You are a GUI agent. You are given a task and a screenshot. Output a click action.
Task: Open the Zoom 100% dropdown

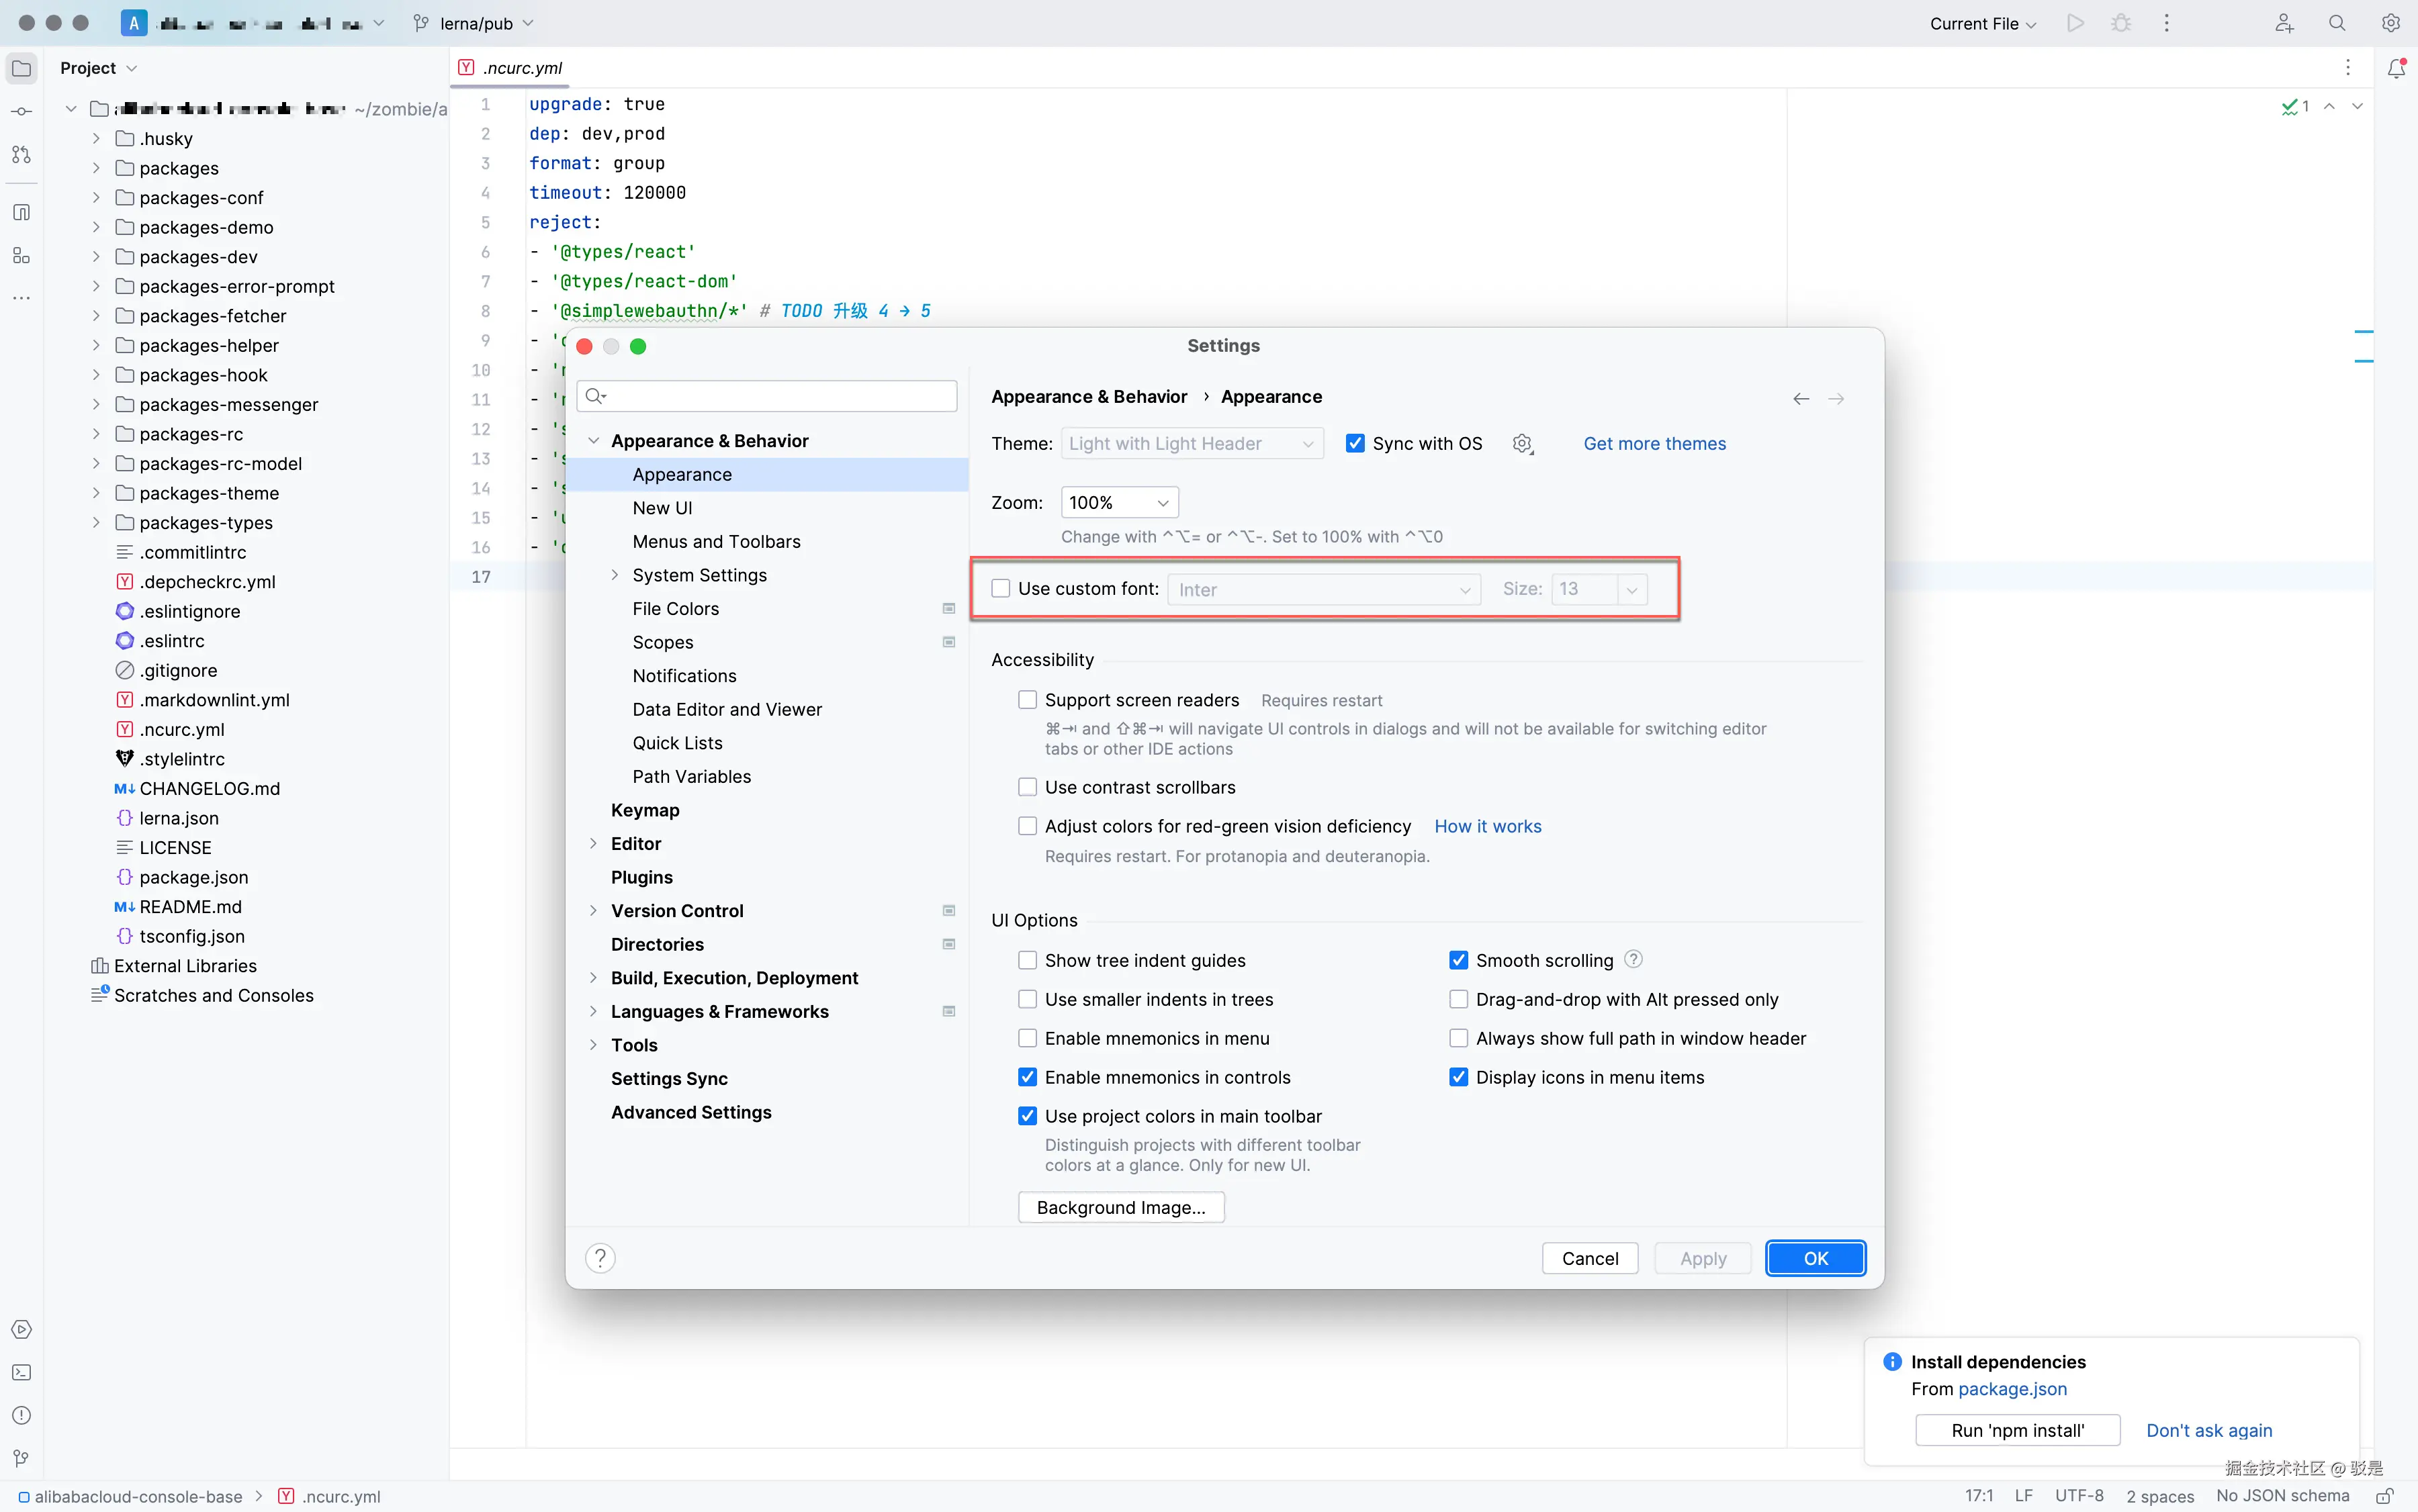coord(1118,503)
